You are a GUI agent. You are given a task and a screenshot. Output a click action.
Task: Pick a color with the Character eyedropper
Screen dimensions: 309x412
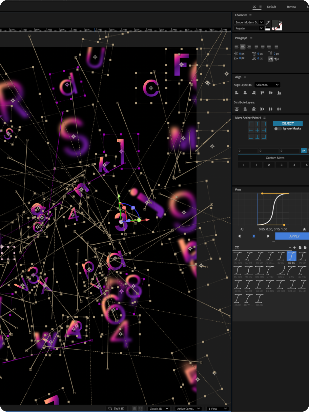click(x=267, y=22)
